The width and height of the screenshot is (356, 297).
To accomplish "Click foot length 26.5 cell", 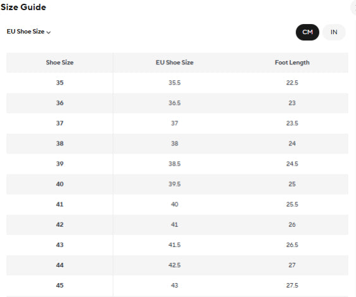I will tap(292, 245).
